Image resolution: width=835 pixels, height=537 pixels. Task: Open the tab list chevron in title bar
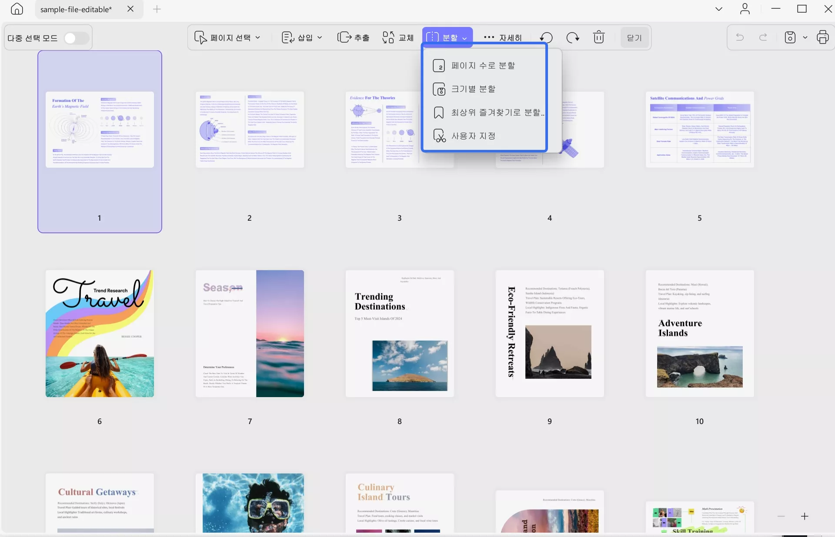tap(719, 9)
